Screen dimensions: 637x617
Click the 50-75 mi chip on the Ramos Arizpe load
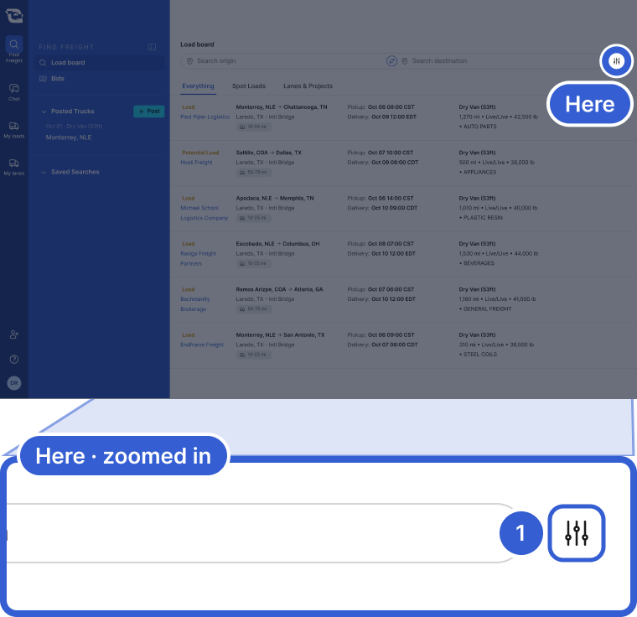253,308
